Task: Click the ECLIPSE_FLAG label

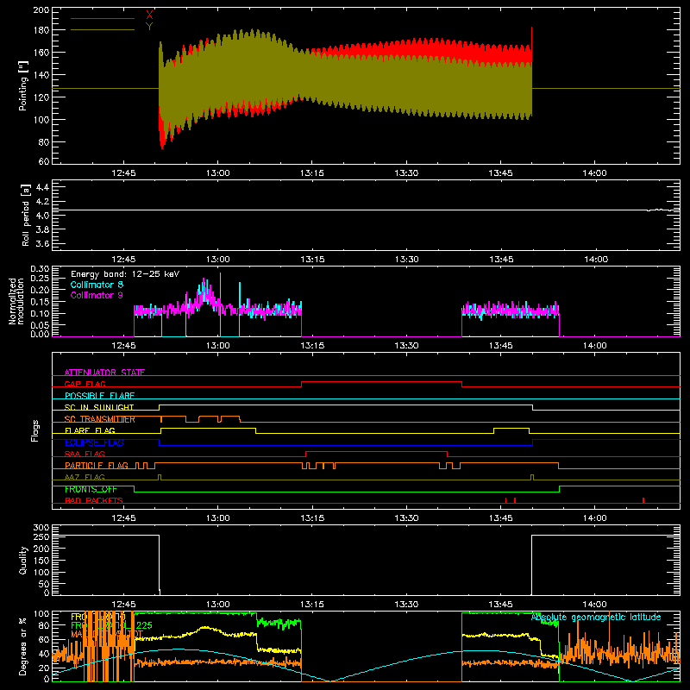Action: pos(94,442)
